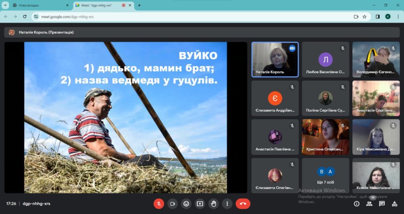Open the emoji reactions button

pyautogui.click(x=186, y=204)
